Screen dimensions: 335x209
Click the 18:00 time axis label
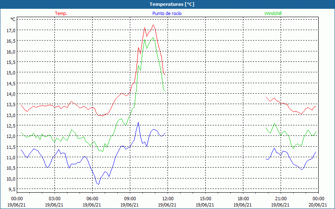(243, 199)
